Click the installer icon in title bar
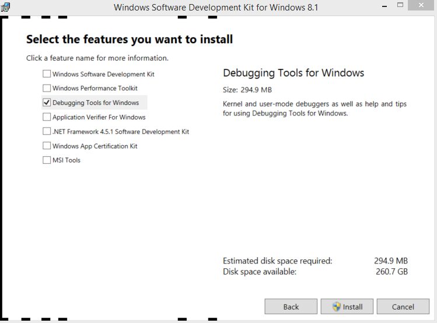 click(6, 7)
